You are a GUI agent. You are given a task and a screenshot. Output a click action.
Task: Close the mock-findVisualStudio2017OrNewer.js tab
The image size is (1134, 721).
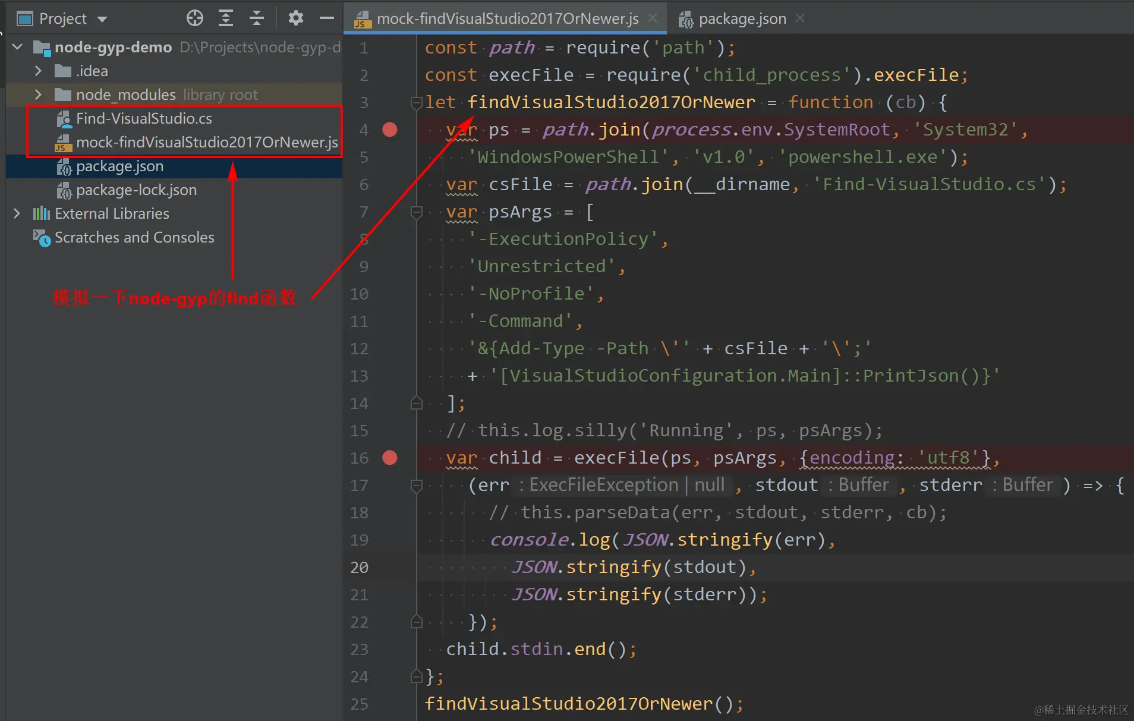[x=653, y=18]
